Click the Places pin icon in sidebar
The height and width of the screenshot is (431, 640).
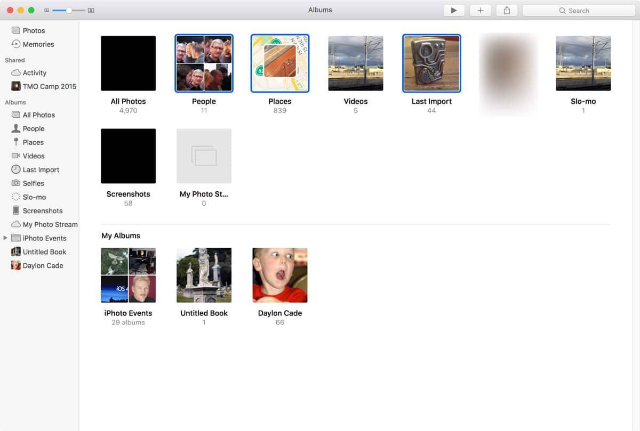[16, 142]
